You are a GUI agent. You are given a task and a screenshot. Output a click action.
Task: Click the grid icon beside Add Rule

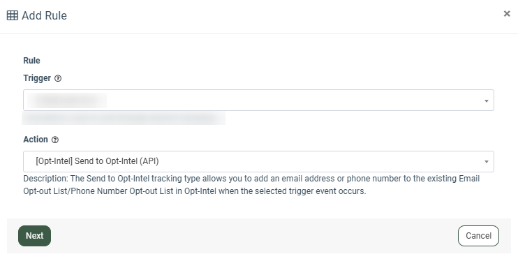(x=13, y=15)
